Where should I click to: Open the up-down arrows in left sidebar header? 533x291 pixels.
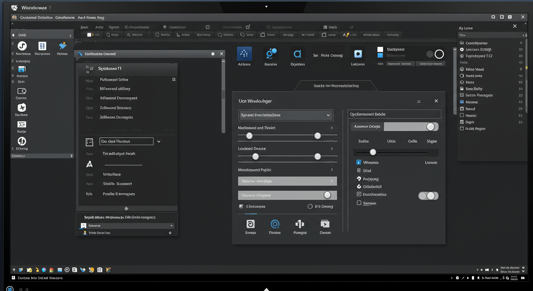click(70, 35)
